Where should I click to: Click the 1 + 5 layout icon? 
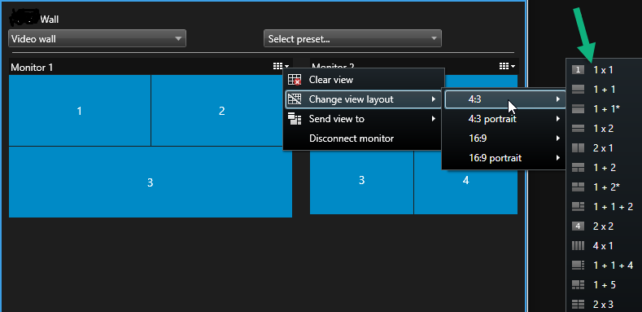[x=578, y=284]
